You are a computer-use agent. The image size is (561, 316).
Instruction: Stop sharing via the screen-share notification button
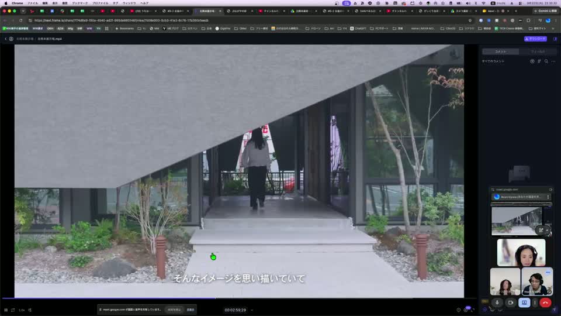(x=174, y=310)
